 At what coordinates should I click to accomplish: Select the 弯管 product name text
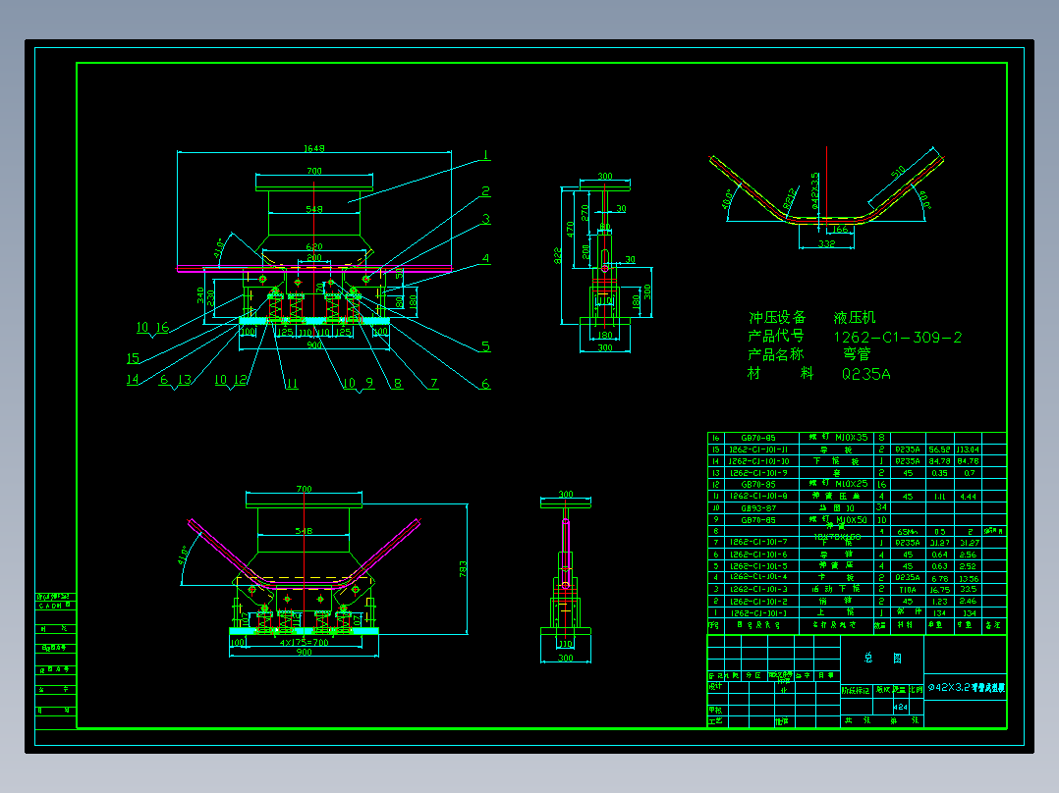[857, 354]
